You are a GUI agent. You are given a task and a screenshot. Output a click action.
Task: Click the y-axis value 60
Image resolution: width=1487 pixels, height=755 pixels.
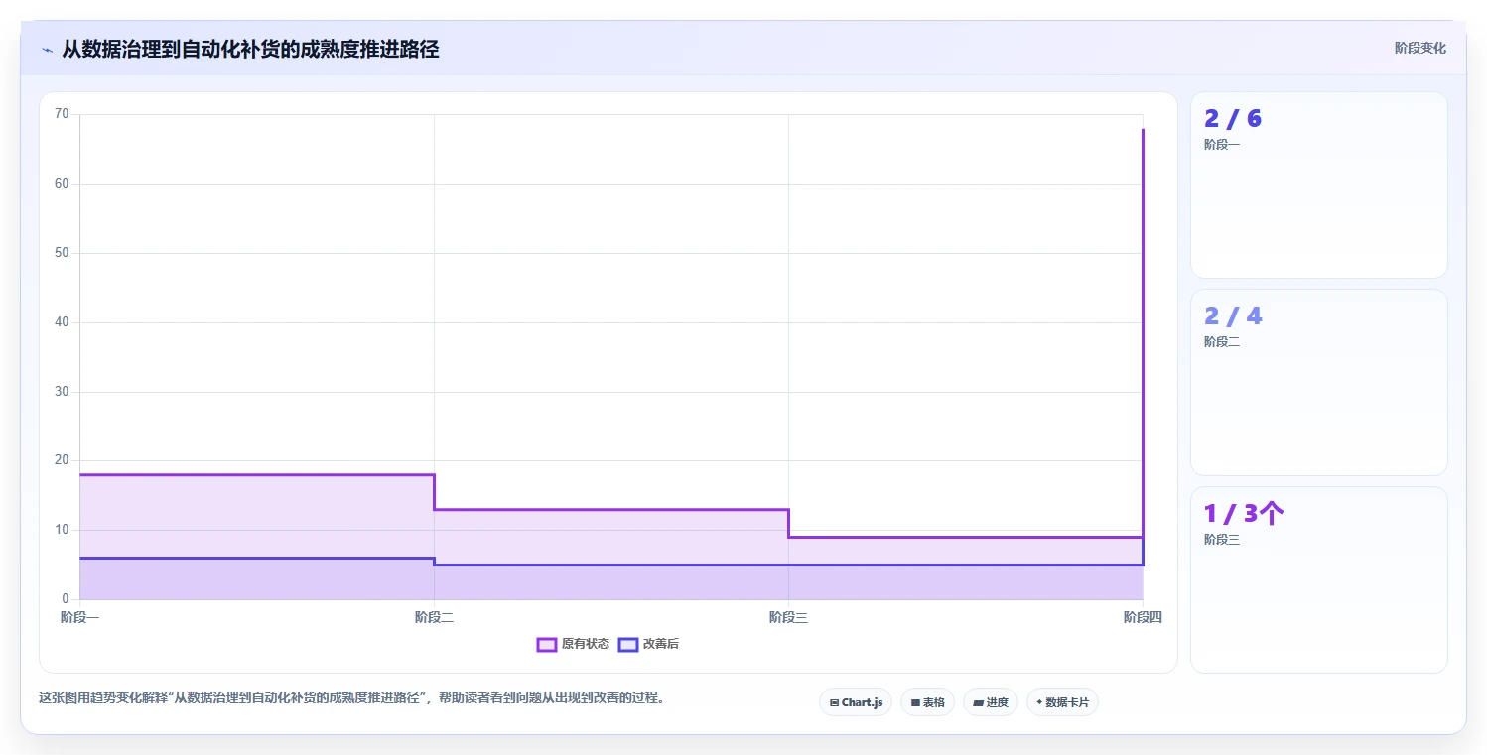62,184
